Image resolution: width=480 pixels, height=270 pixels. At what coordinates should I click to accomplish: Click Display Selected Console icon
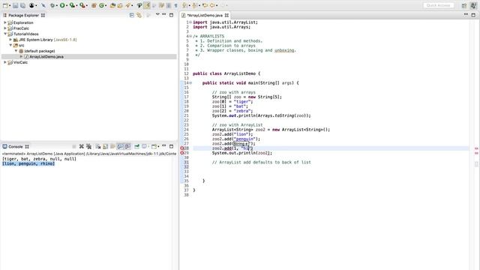[x=145, y=146]
